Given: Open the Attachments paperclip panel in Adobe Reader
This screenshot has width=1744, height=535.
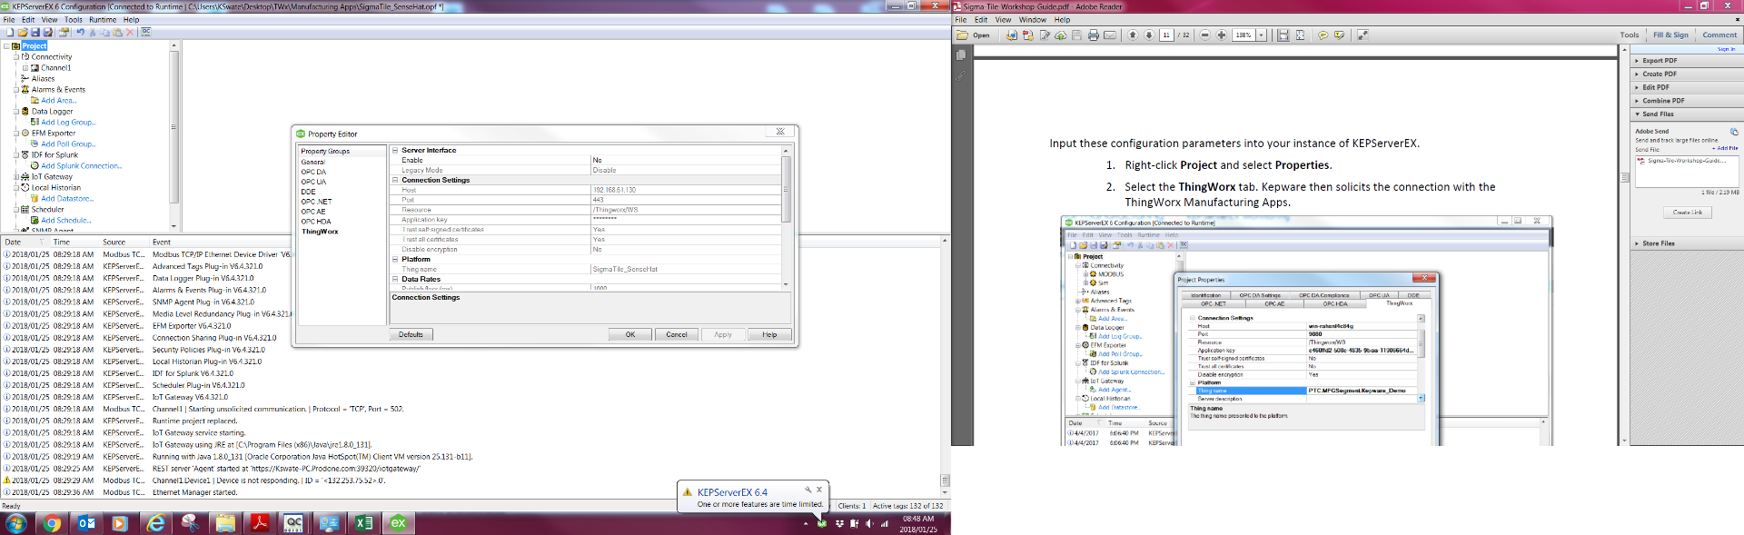Looking at the screenshot, I should click(x=961, y=75).
